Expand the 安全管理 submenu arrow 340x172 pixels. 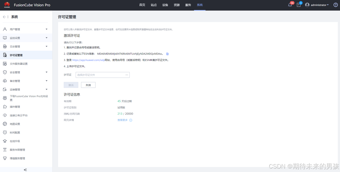tap(46, 72)
